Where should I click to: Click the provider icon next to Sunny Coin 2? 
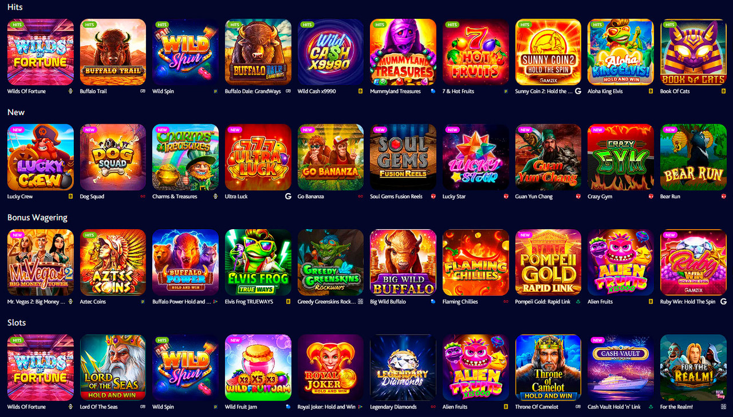[578, 91]
